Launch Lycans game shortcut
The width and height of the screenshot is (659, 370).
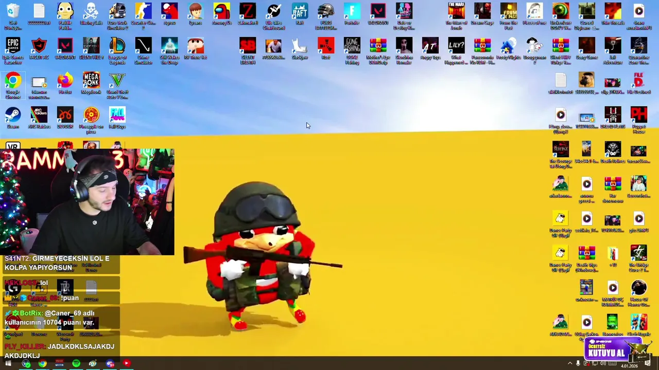[196, 14]
